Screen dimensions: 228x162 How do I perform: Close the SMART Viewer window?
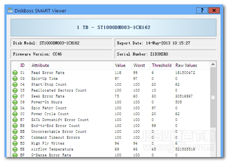click(x=214, y=10)
